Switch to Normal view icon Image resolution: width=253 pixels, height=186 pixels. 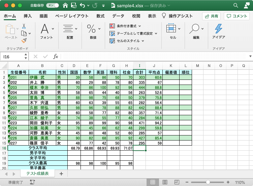153,182
